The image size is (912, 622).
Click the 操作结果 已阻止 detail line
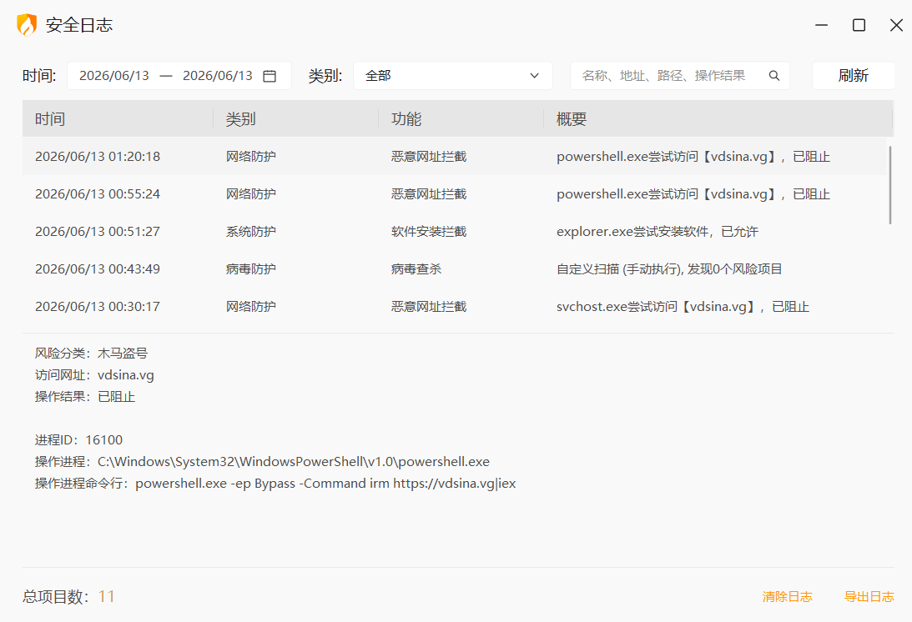pos(85,396)
